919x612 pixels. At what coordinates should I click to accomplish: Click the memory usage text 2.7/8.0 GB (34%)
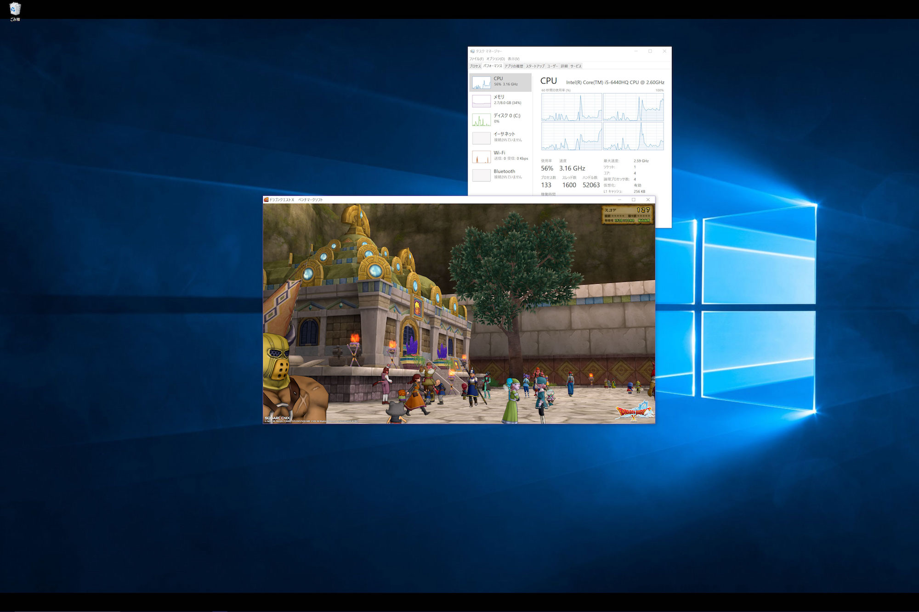coord(507,103)
